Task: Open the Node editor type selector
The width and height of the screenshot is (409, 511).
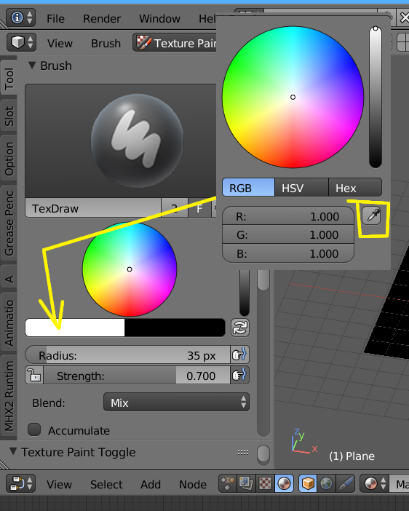Action: click(x=21, y=483)
